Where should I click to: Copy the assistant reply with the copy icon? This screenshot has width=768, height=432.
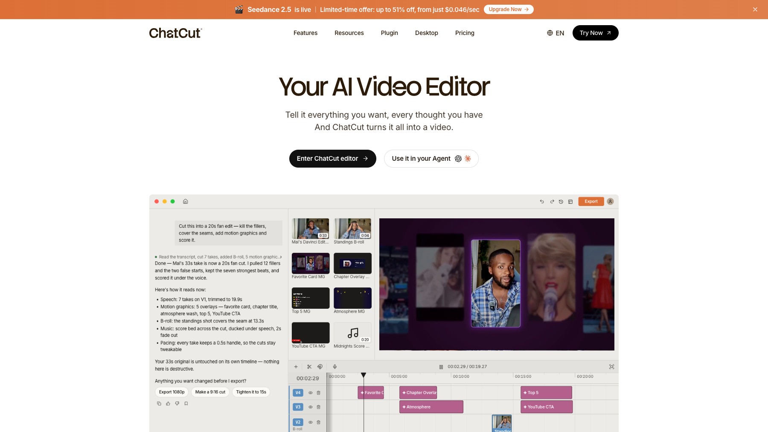[x=159, y=403]
